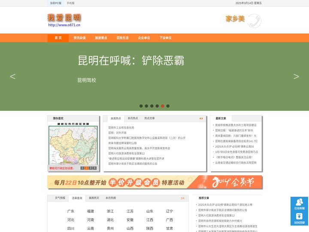Image resolution: width=309 pixels, height=232 pixels.
Task: Open 昆明人均旅游消费排名全国第12 in hot list
Action: tap(127, 153)
